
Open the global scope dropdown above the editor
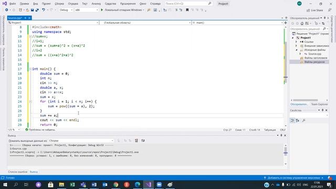[145, 23]
